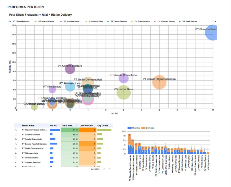Viewport: 231px width, 187px height.
Task: Click the legend next-page arrow of bubble chart
Action: click(215, 21)
